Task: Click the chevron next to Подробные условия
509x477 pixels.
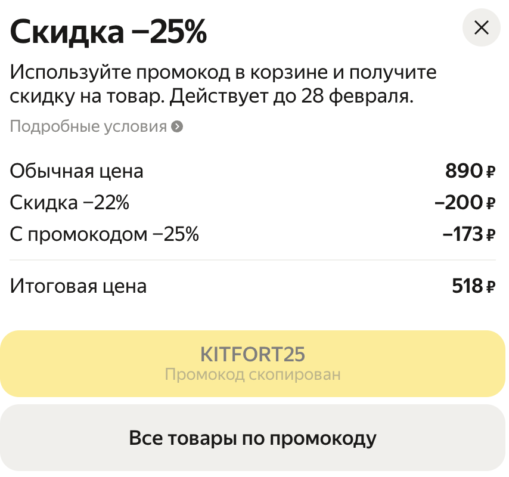Action: 176,126
